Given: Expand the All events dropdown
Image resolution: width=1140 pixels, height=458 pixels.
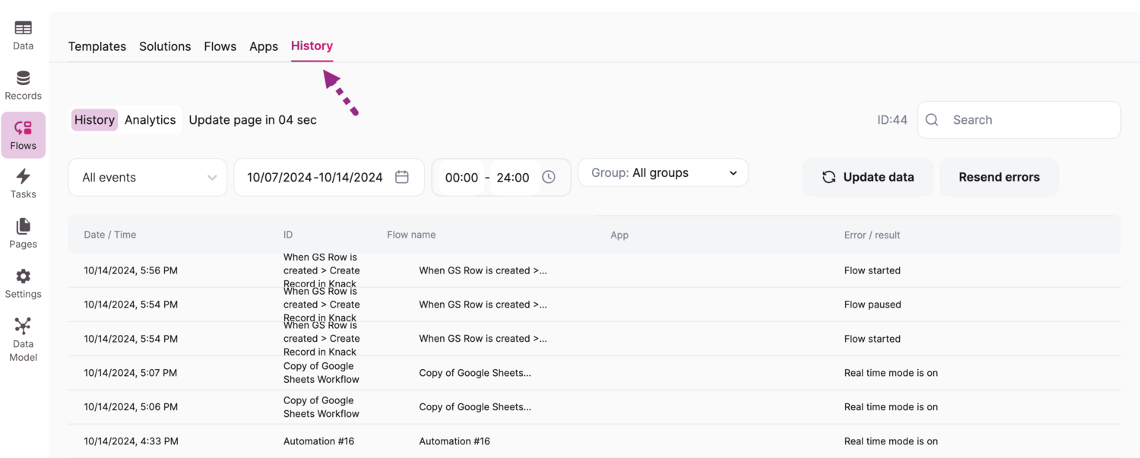Looking at the screenshot, I should tap(147, 177).
